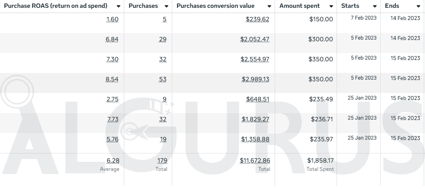Expand the Purchases column dropdown arrow

tap(166, 7)
